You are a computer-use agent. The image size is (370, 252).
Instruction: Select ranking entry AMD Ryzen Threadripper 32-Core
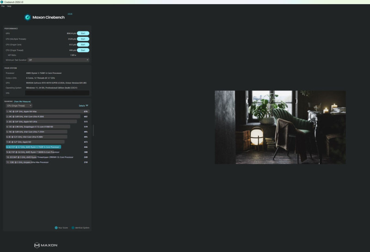48,157
